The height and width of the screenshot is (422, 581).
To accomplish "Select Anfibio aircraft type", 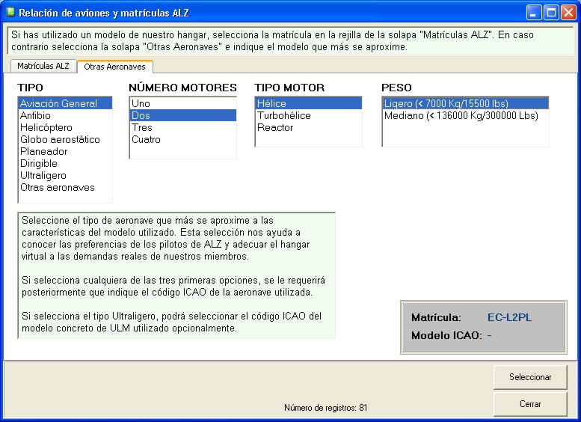I will [x=65, y=115].
